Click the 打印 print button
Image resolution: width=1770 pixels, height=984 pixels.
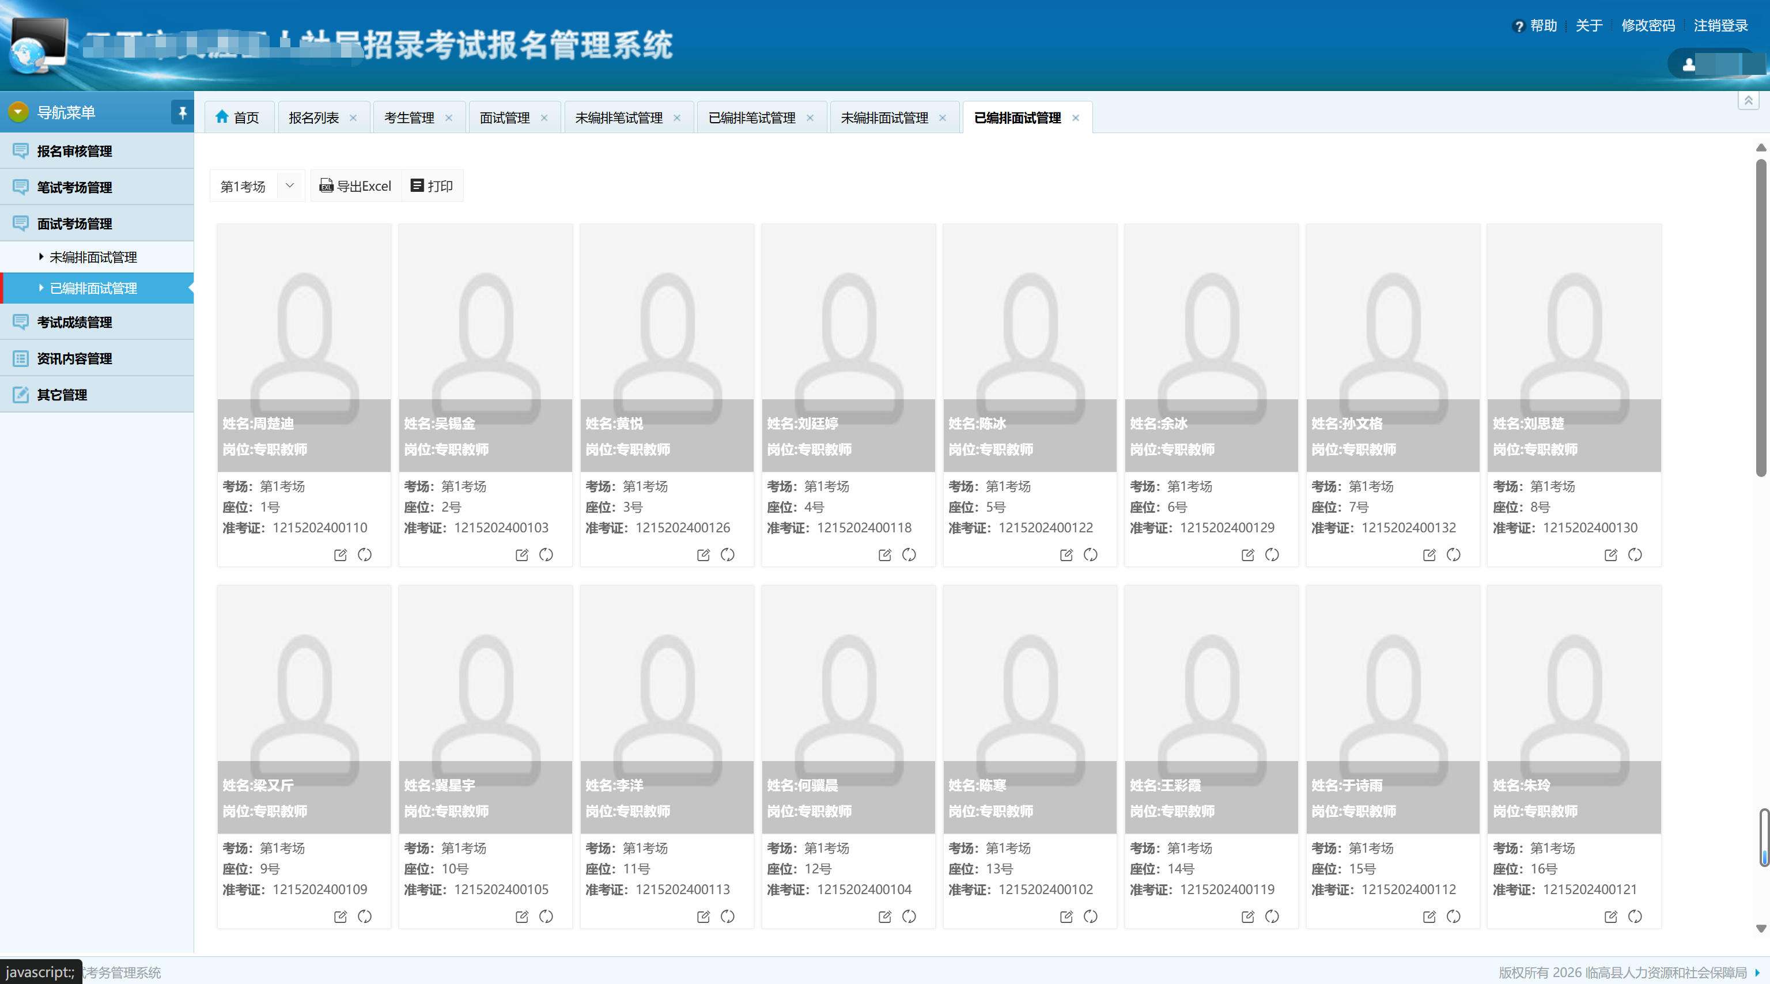click(432, 186)
